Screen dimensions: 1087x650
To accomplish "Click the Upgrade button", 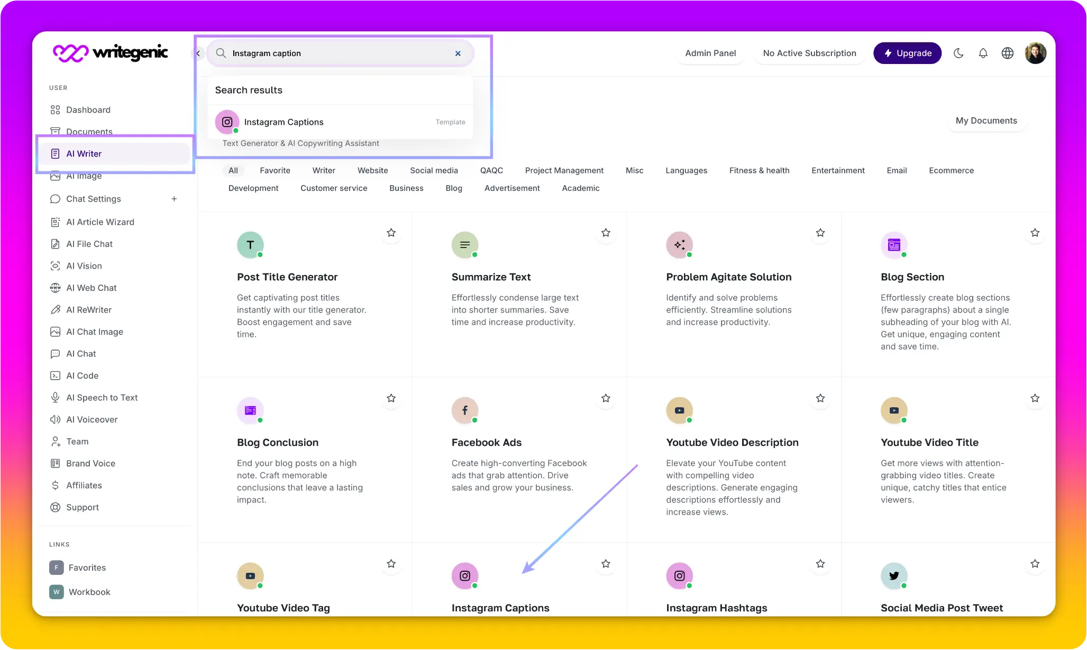I will coord(907,53).
